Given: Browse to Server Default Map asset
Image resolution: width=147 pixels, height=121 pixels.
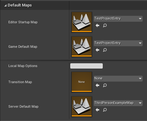Looking at the screenshot, I should pyautogui.click(x=105, y=110).
